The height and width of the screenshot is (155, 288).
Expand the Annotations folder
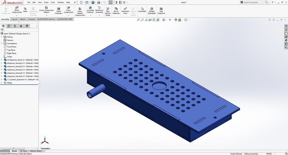click(2, 43)
